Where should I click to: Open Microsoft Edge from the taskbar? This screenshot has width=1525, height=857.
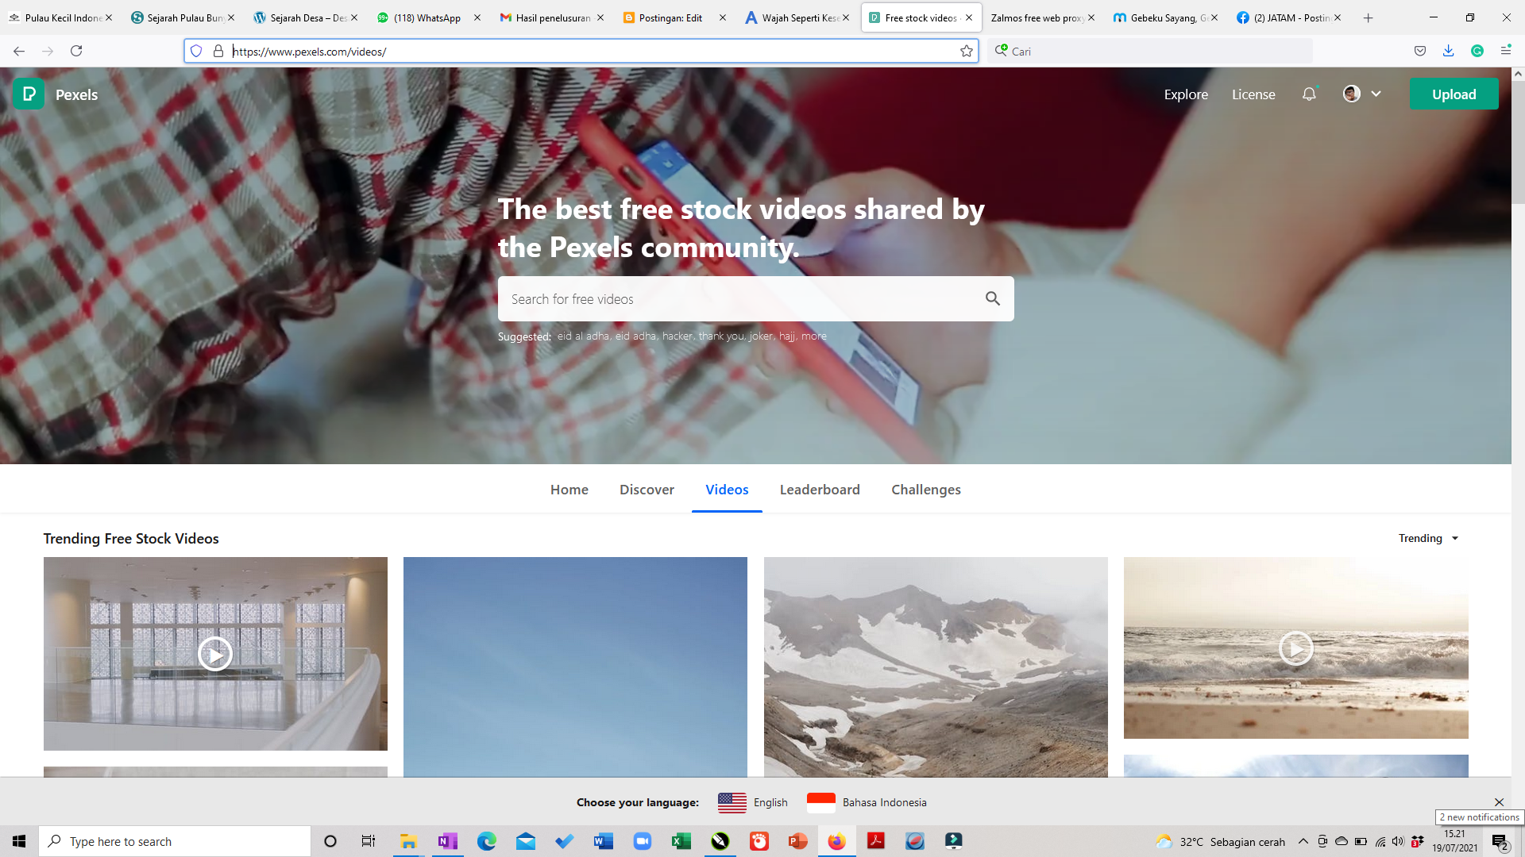(x=486, y=841)
